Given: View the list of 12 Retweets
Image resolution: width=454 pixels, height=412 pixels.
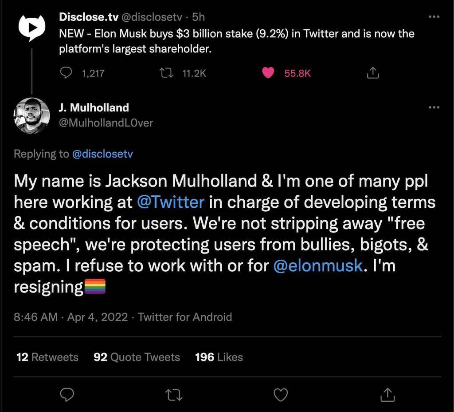Looking at the screenshot, I should click(x=47, y=357).
